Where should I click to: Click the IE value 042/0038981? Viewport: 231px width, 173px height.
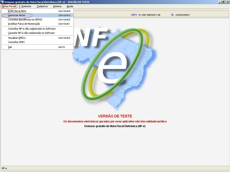coord(183,15)
